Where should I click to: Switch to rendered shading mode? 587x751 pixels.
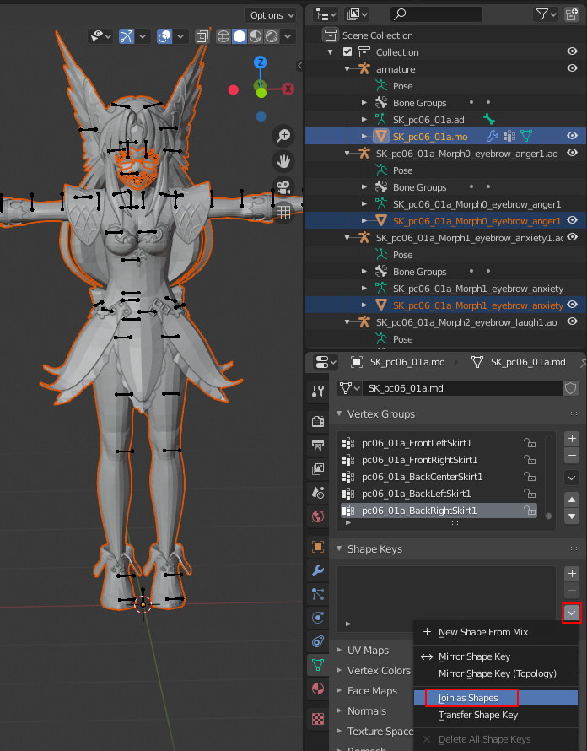tap(272, 36)
